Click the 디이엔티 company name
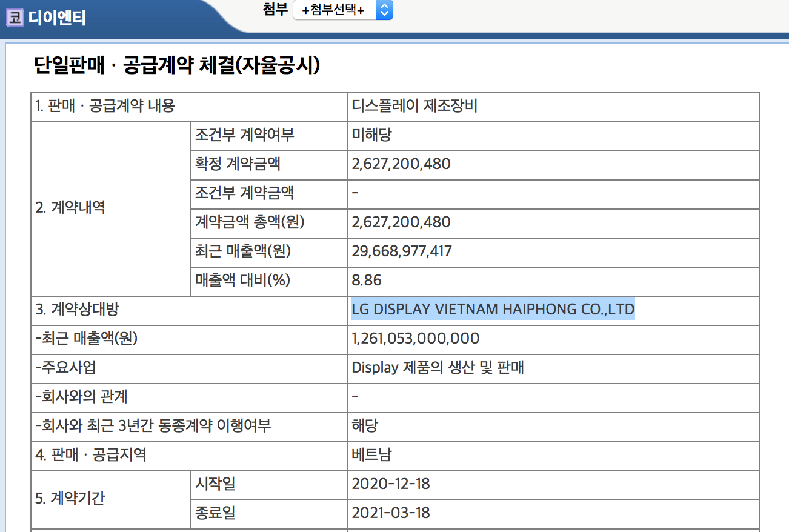 tap(57, 18)
